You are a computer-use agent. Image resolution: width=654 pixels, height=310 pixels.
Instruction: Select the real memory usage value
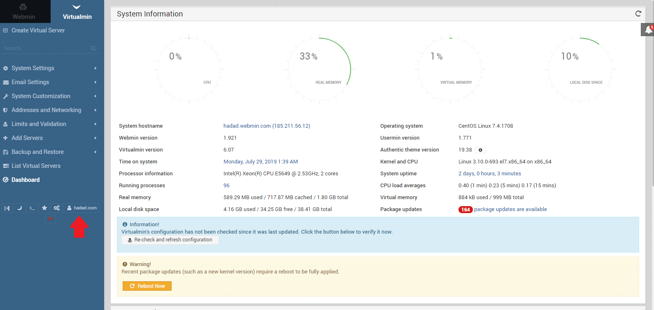pos(286,197)
